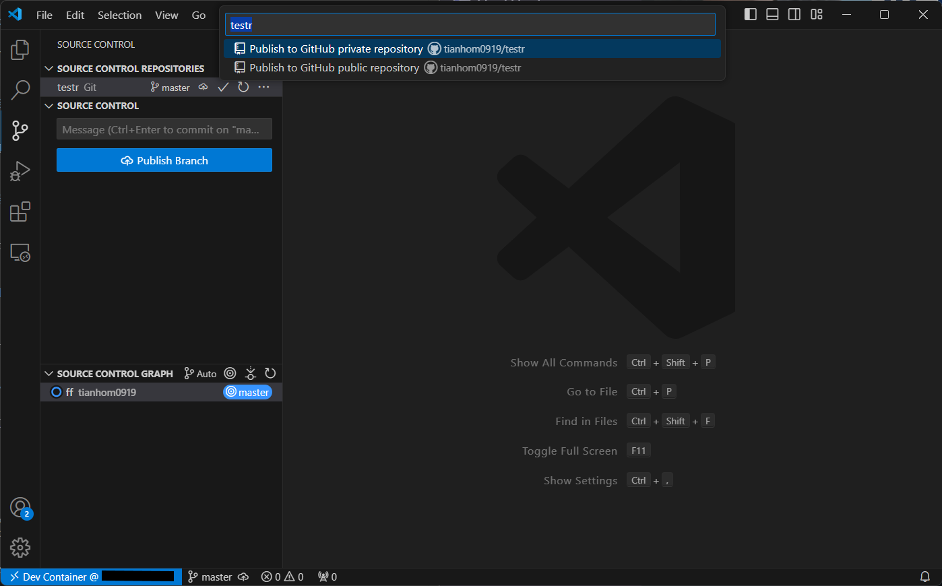Refresh the Source Control Graph
942x586 pixels.
pyautogui.click(x=270, y=374)
